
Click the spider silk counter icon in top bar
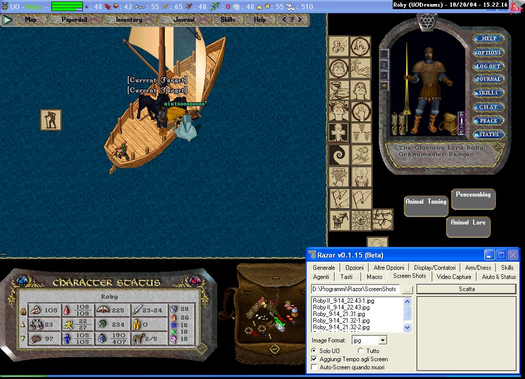click(237, 7)
